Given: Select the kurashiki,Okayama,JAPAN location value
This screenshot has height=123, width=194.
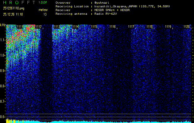Looking at the screenshot, I should coord(132,6).
